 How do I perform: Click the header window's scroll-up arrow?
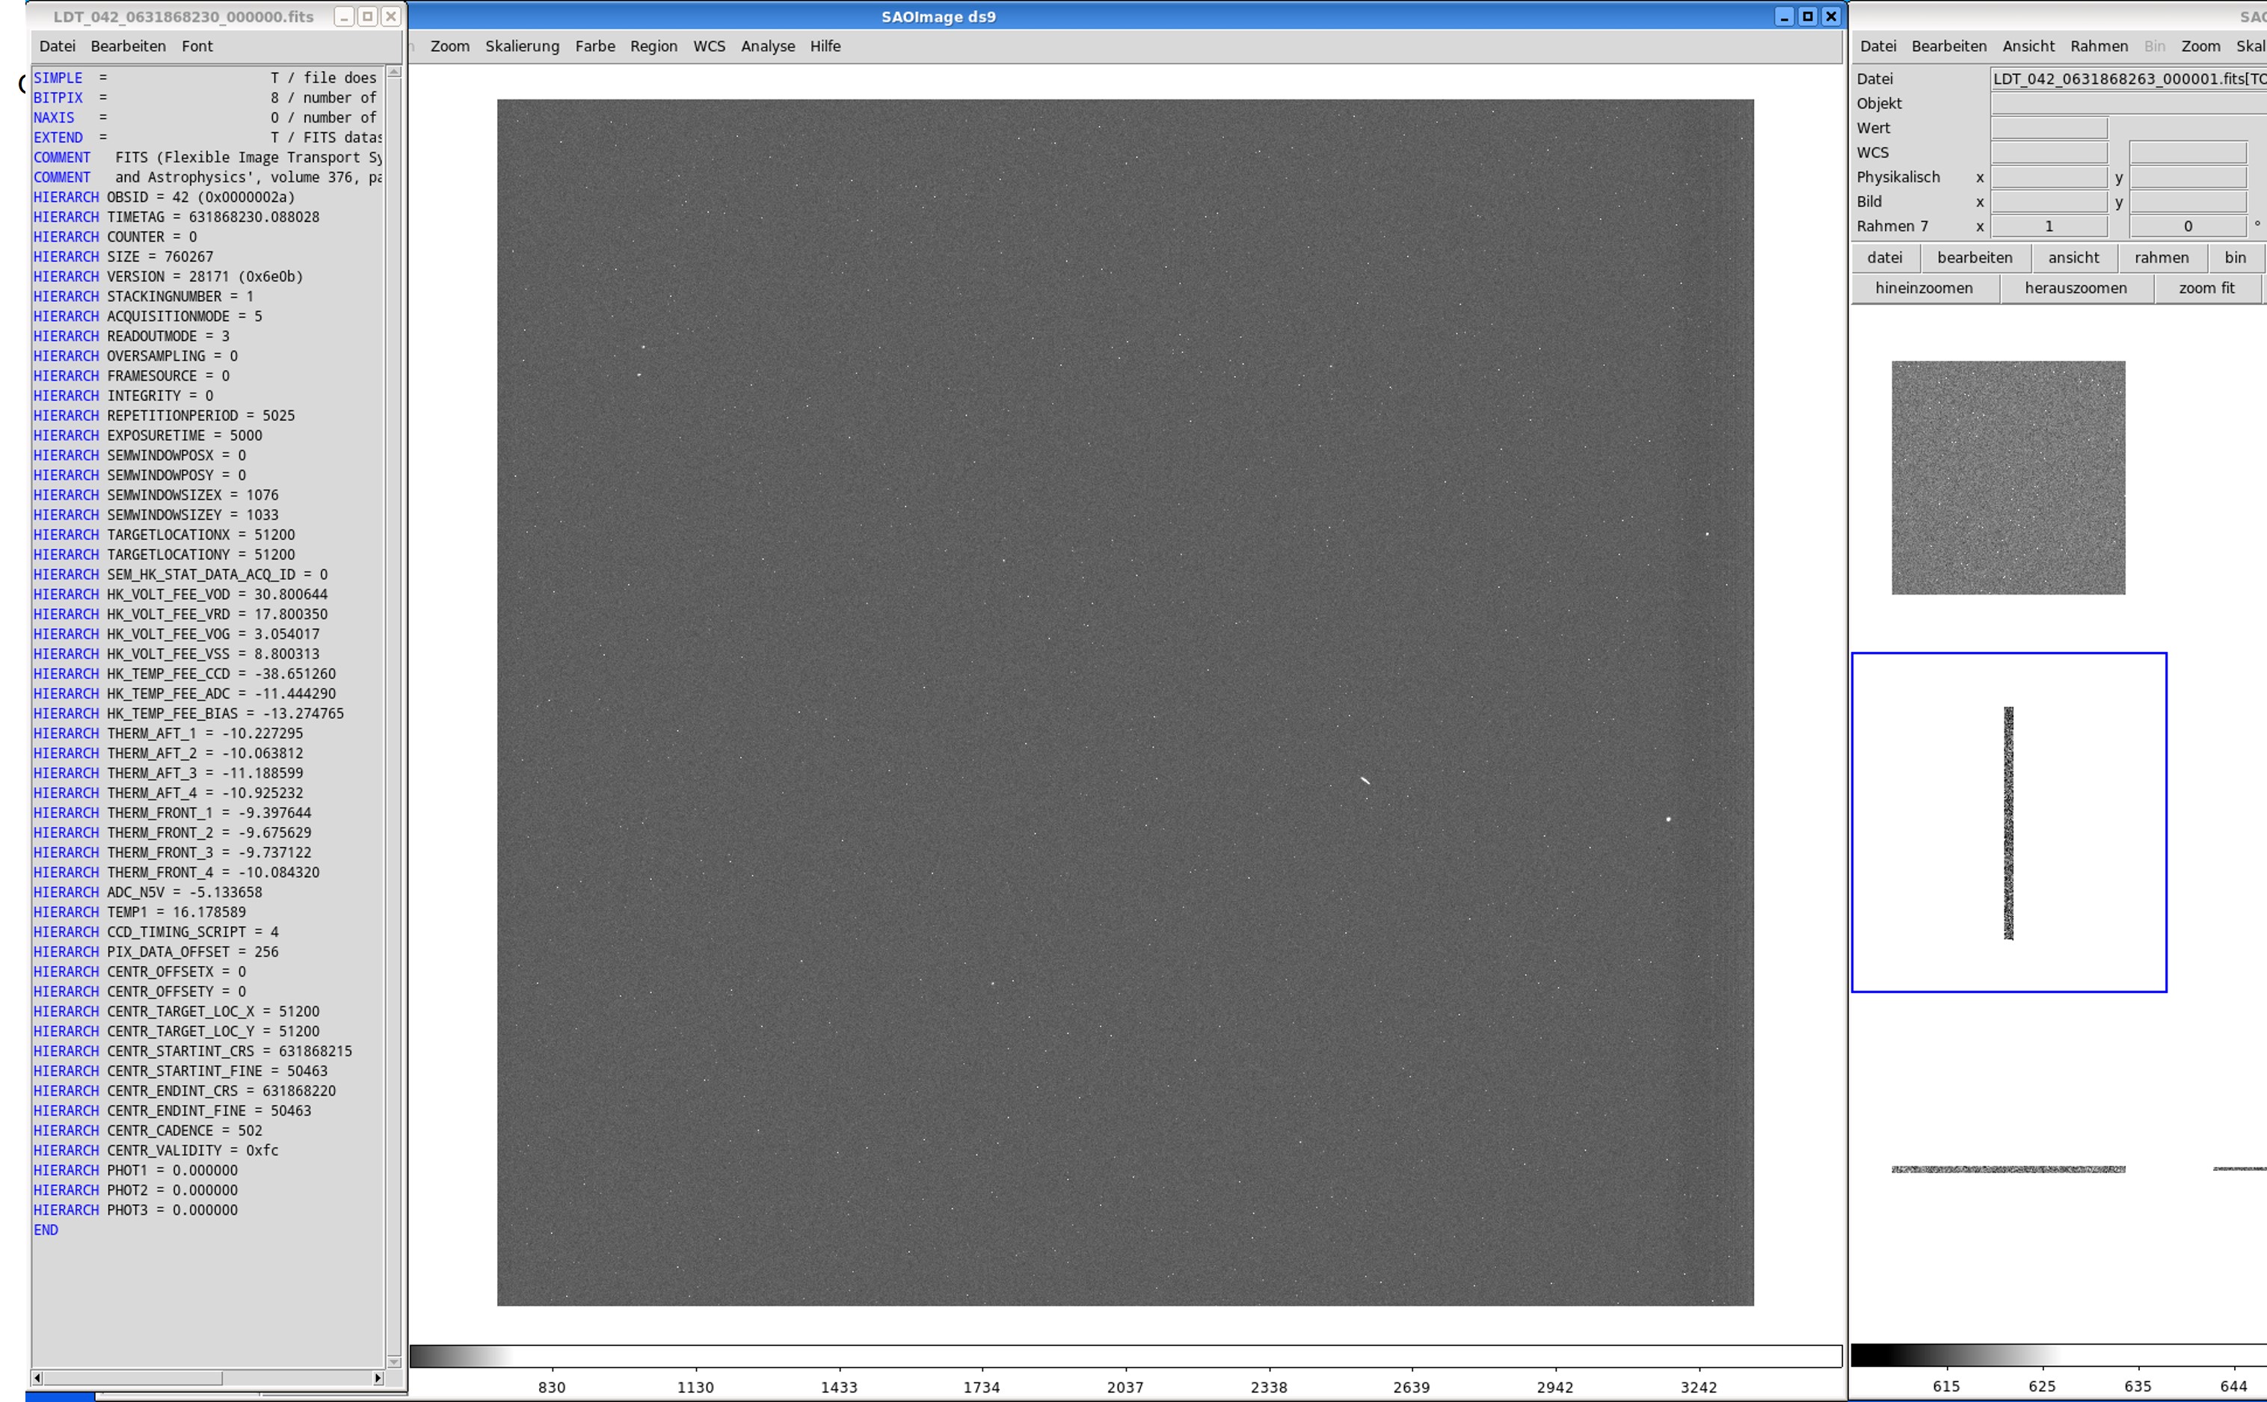click(394, 73)
